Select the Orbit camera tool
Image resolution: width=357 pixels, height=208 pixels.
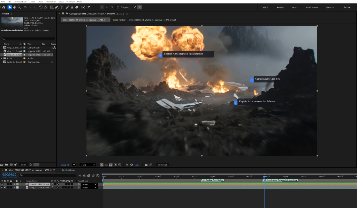click(x=25, y=7)
